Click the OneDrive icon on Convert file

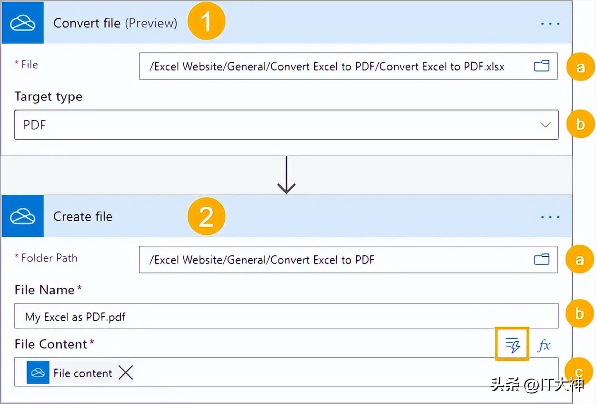22,22
